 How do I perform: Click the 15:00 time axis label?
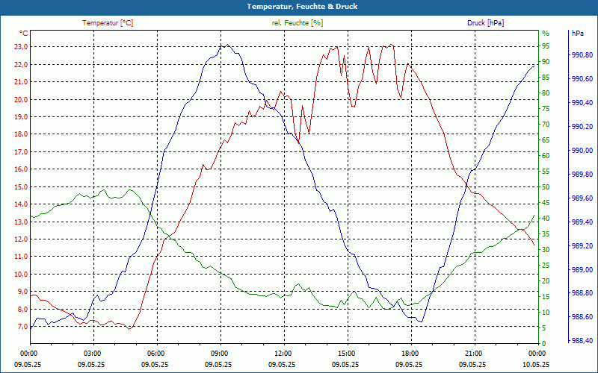pyautogui.click(x=348, y=353)
